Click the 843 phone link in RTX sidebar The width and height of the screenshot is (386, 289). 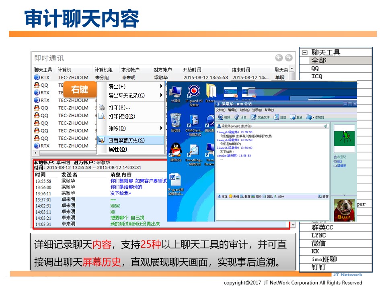339,161
